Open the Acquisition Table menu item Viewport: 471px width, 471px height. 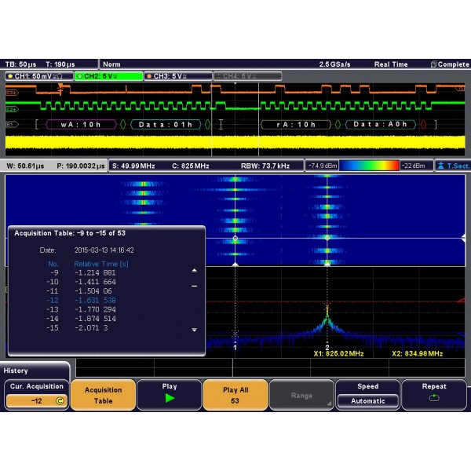click(x=103, y=395)
